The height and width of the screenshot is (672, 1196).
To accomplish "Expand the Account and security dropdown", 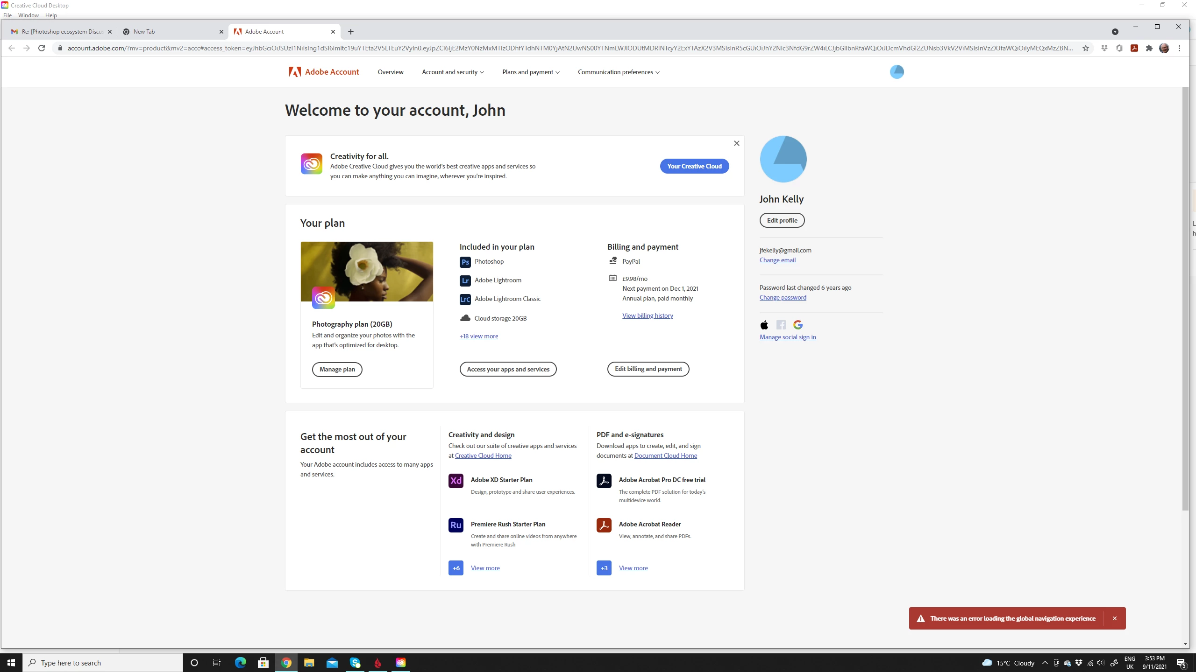I will [x=452, y=72].
